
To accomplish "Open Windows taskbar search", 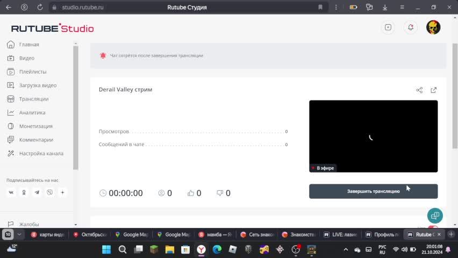I will click(123, 249).
